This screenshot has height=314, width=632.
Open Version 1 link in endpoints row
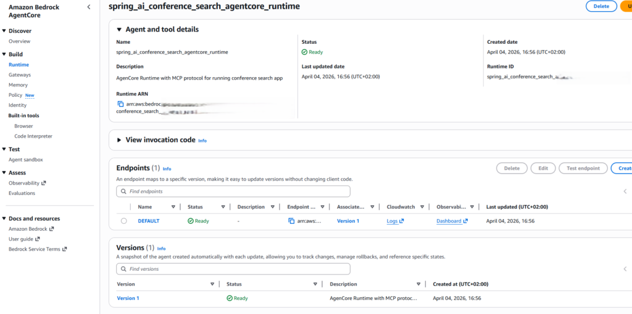click(348, 221)
